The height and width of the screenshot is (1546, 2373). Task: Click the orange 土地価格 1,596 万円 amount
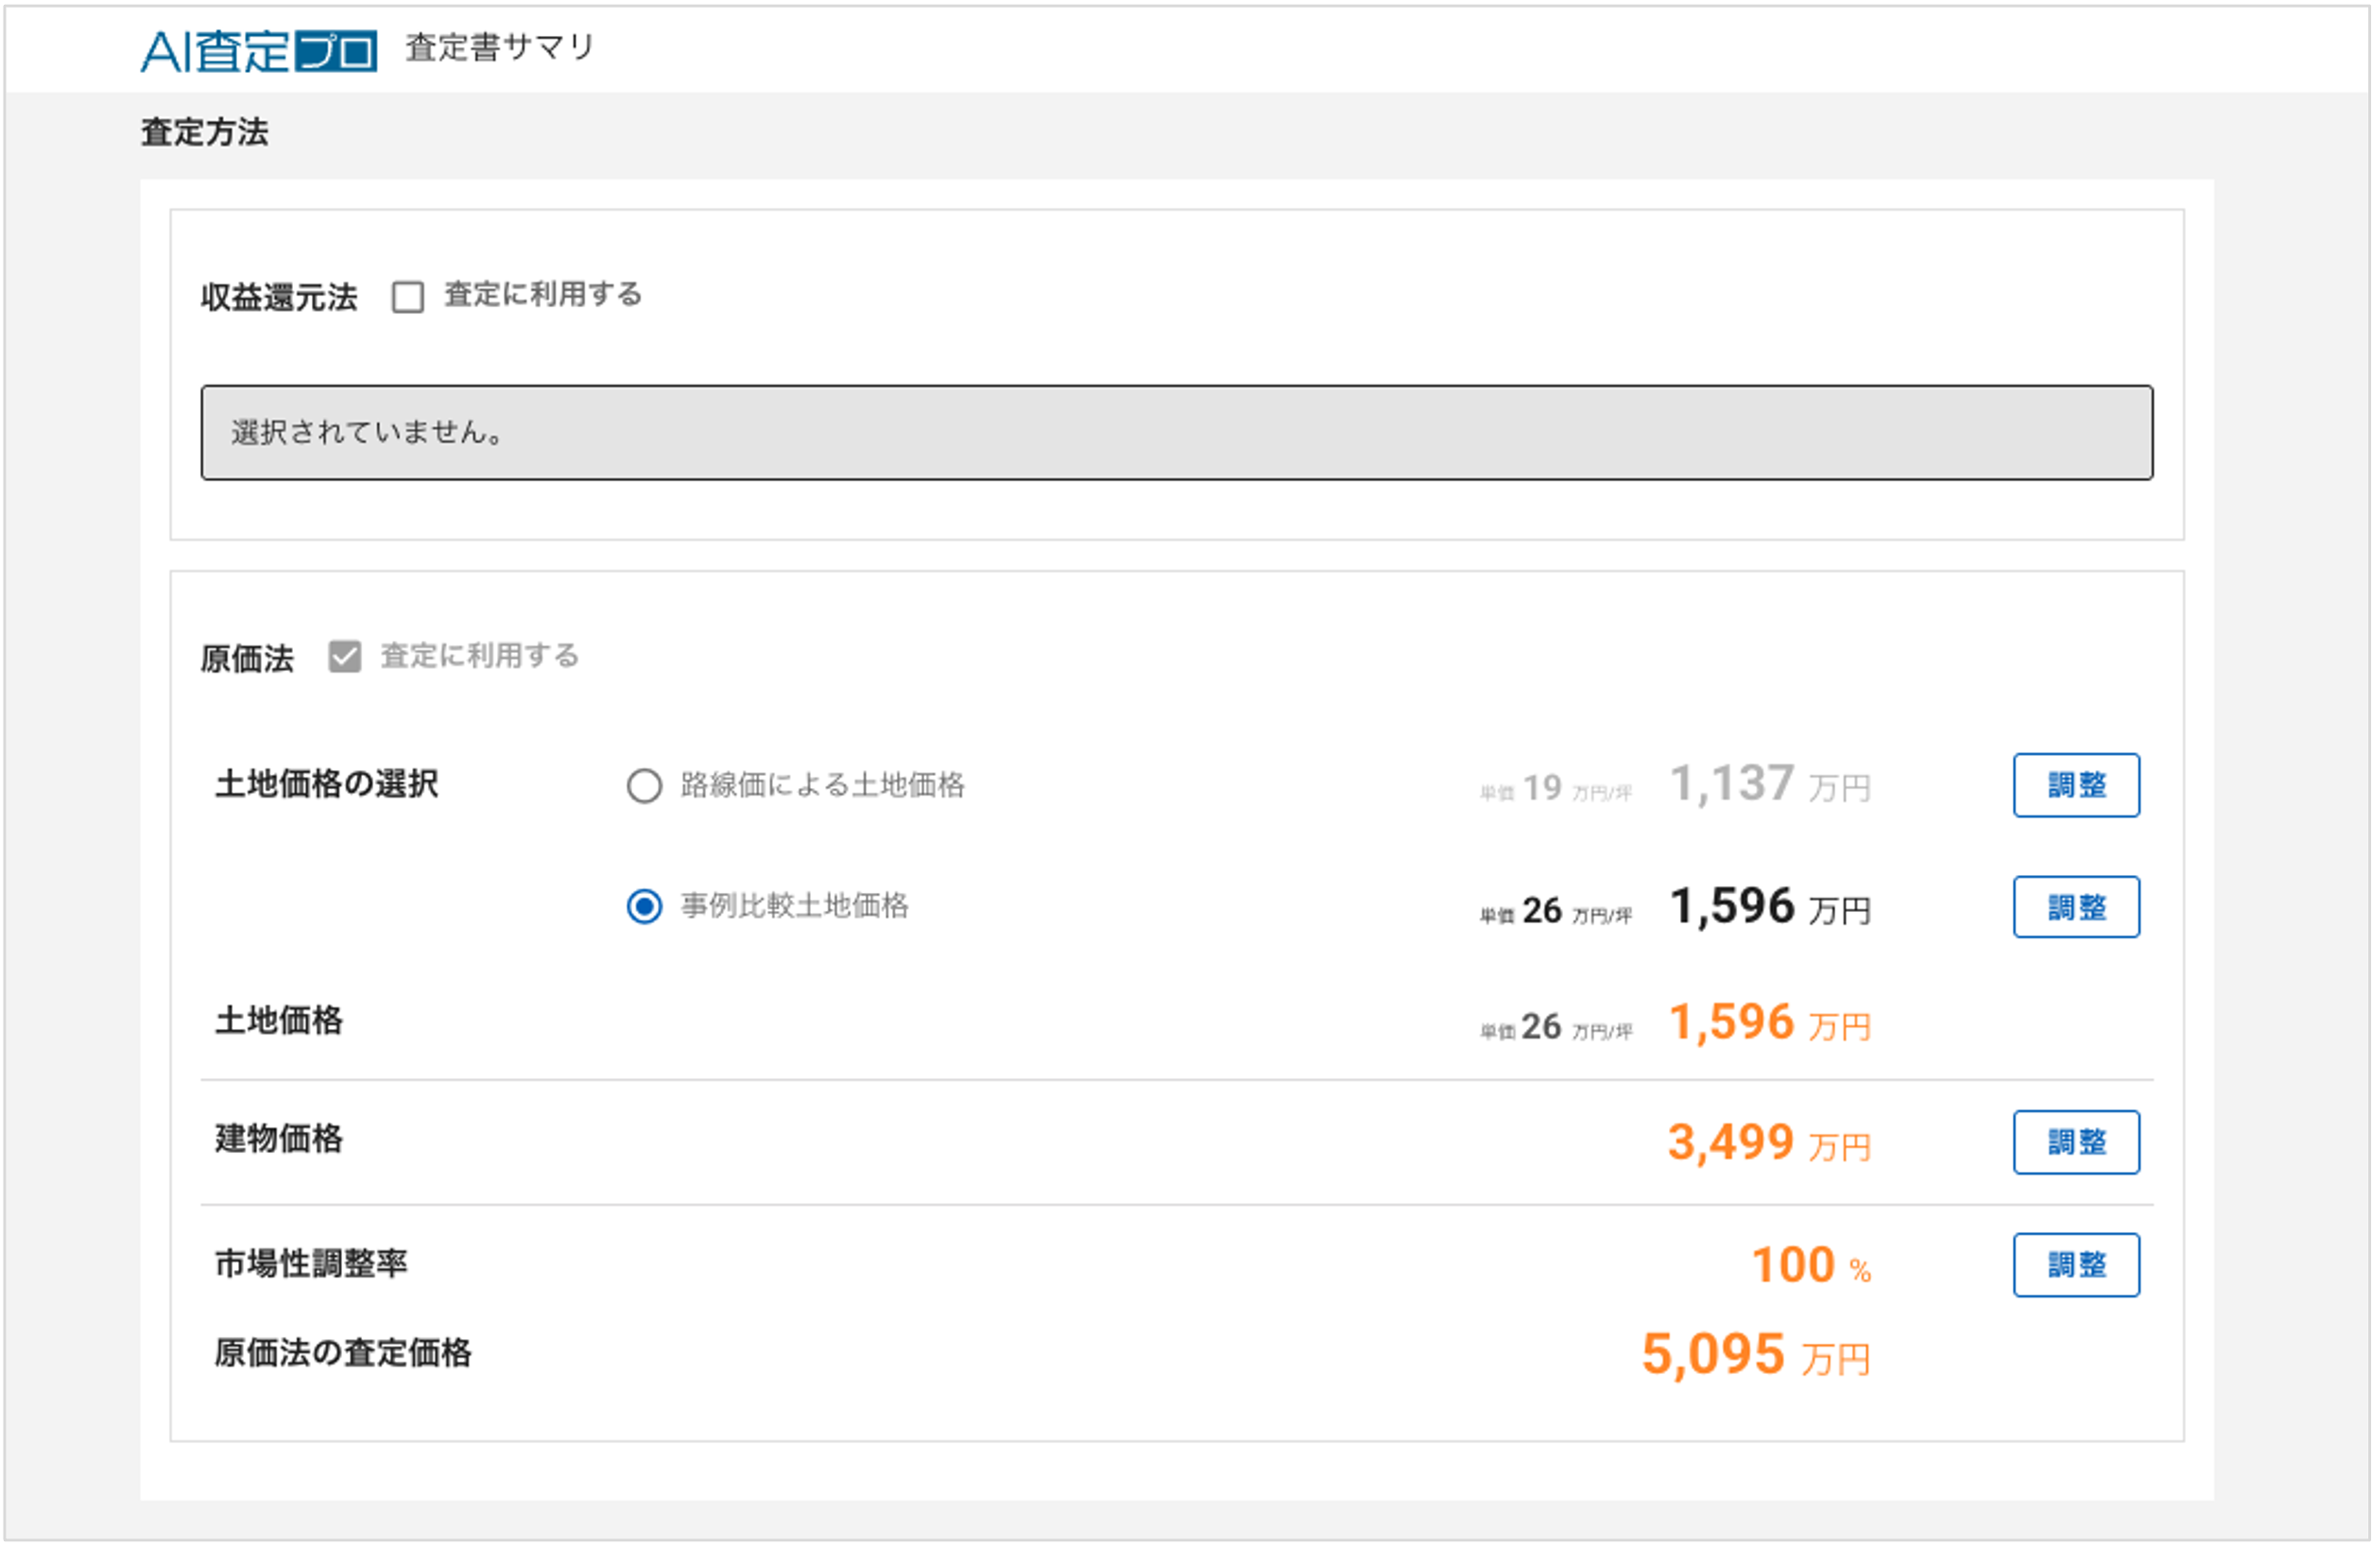(1769, 1023)
